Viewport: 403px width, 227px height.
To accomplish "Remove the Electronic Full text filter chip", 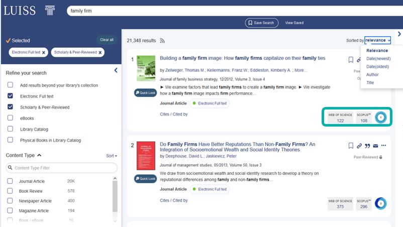I will pos(44,52).
